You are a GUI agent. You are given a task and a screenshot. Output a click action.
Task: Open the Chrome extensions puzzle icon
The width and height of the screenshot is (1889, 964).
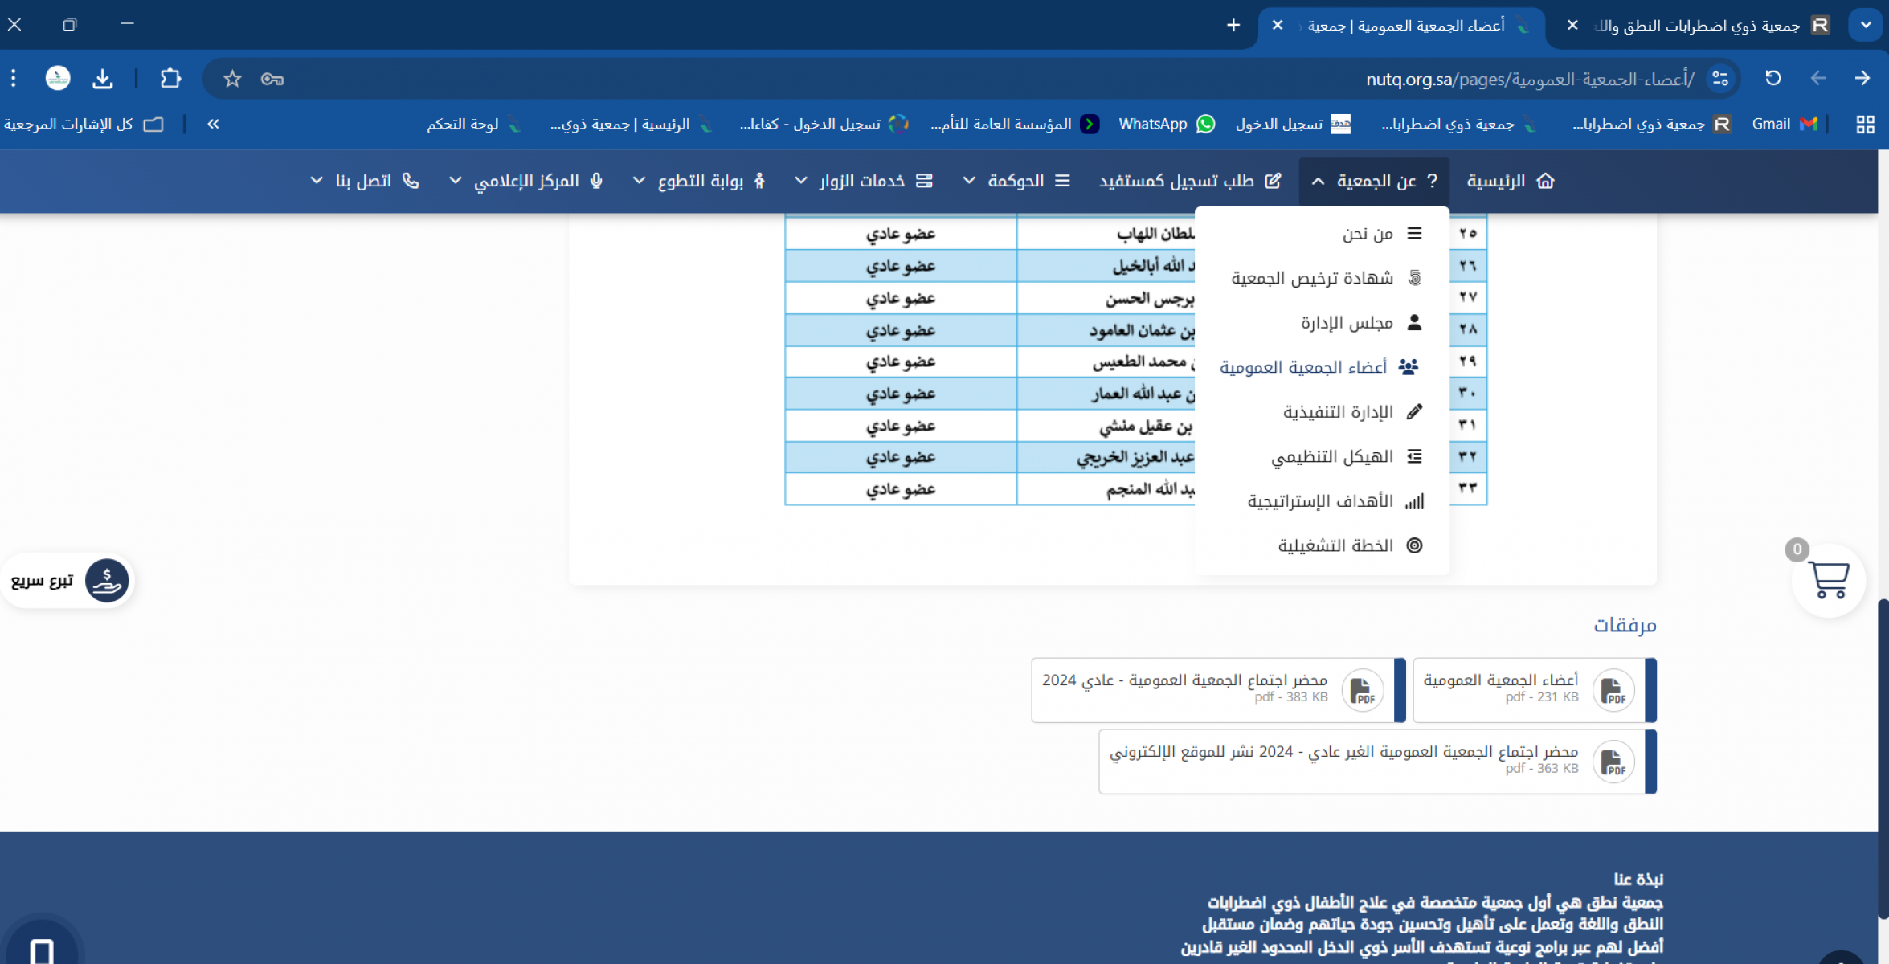click(170, 79)
